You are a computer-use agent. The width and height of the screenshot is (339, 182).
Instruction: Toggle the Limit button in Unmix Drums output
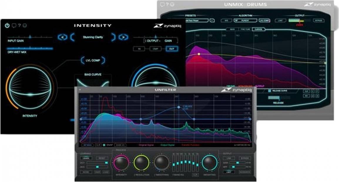pyautogui.click(x=281, y=21)
